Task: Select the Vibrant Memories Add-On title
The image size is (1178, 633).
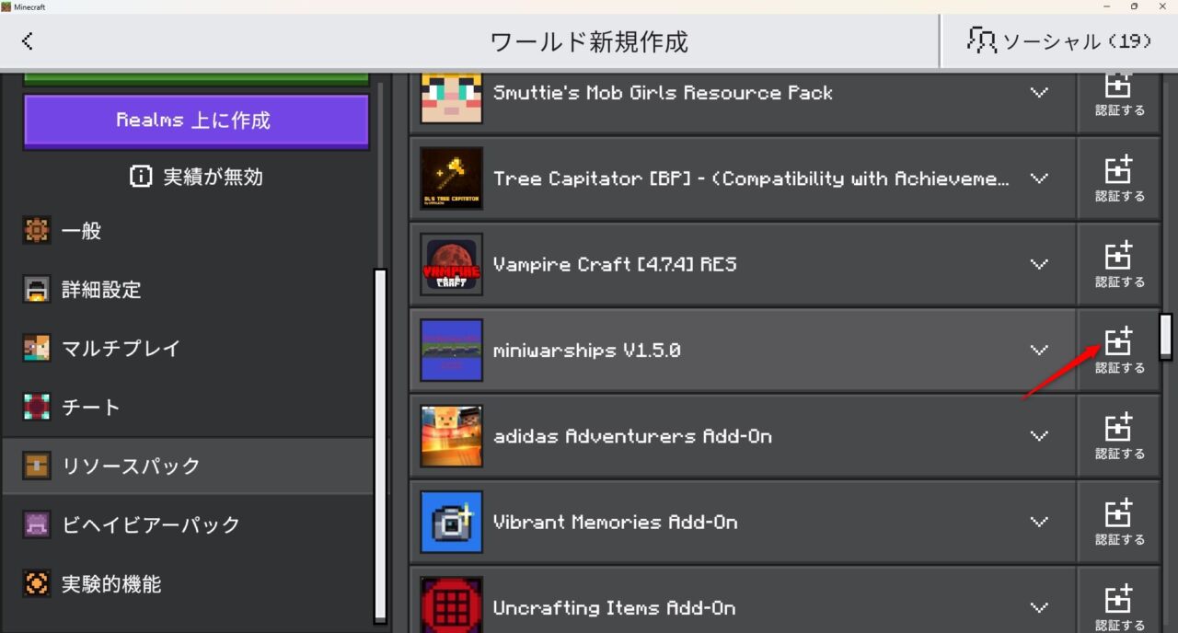Action: pos(615,523)
